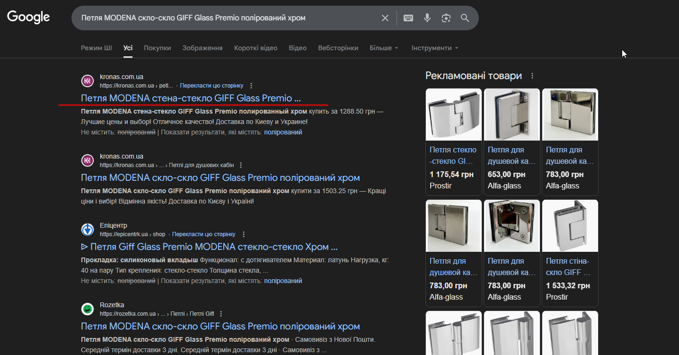Select the Усі tab
This screenshot has height=355, width=679.
point(128,48)
